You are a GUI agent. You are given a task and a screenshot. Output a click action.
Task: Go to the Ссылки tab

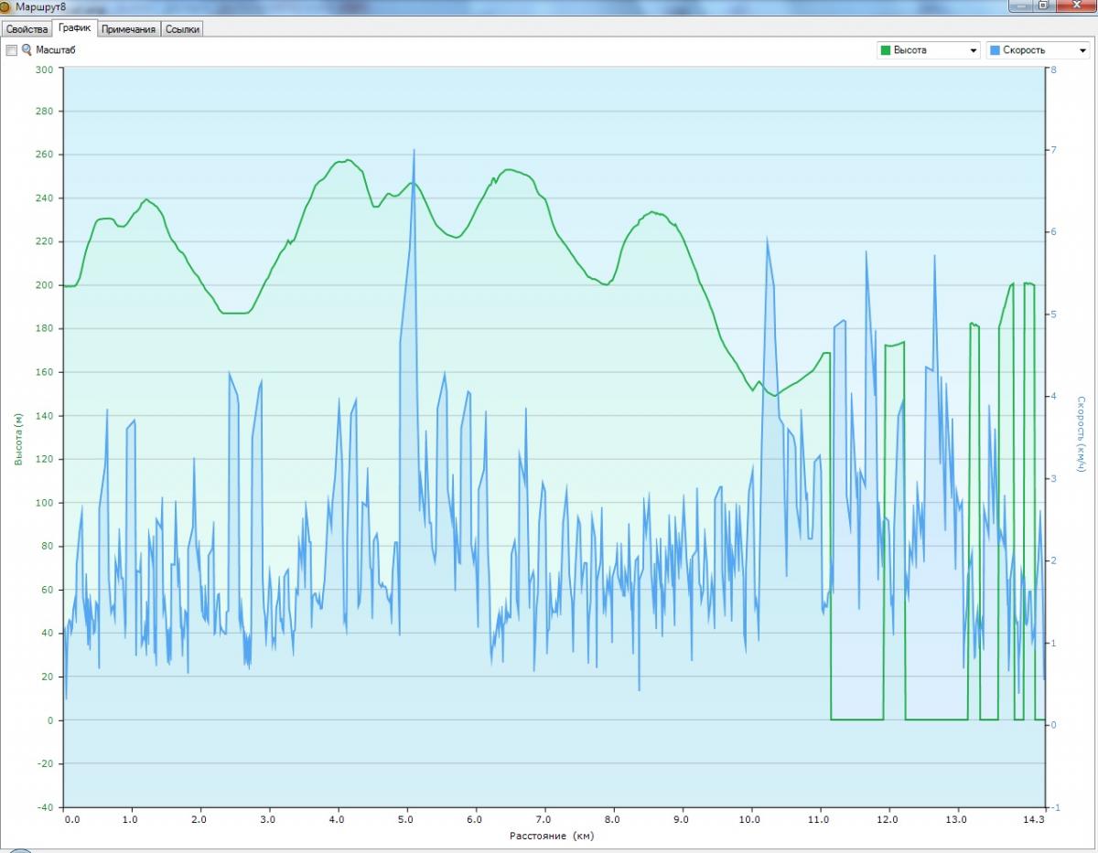tap(182, 29)
